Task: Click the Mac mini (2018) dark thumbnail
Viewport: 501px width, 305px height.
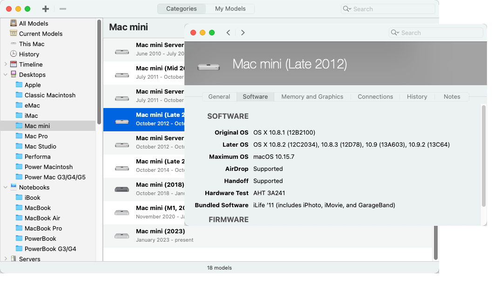Action: (x=122, y=189)
